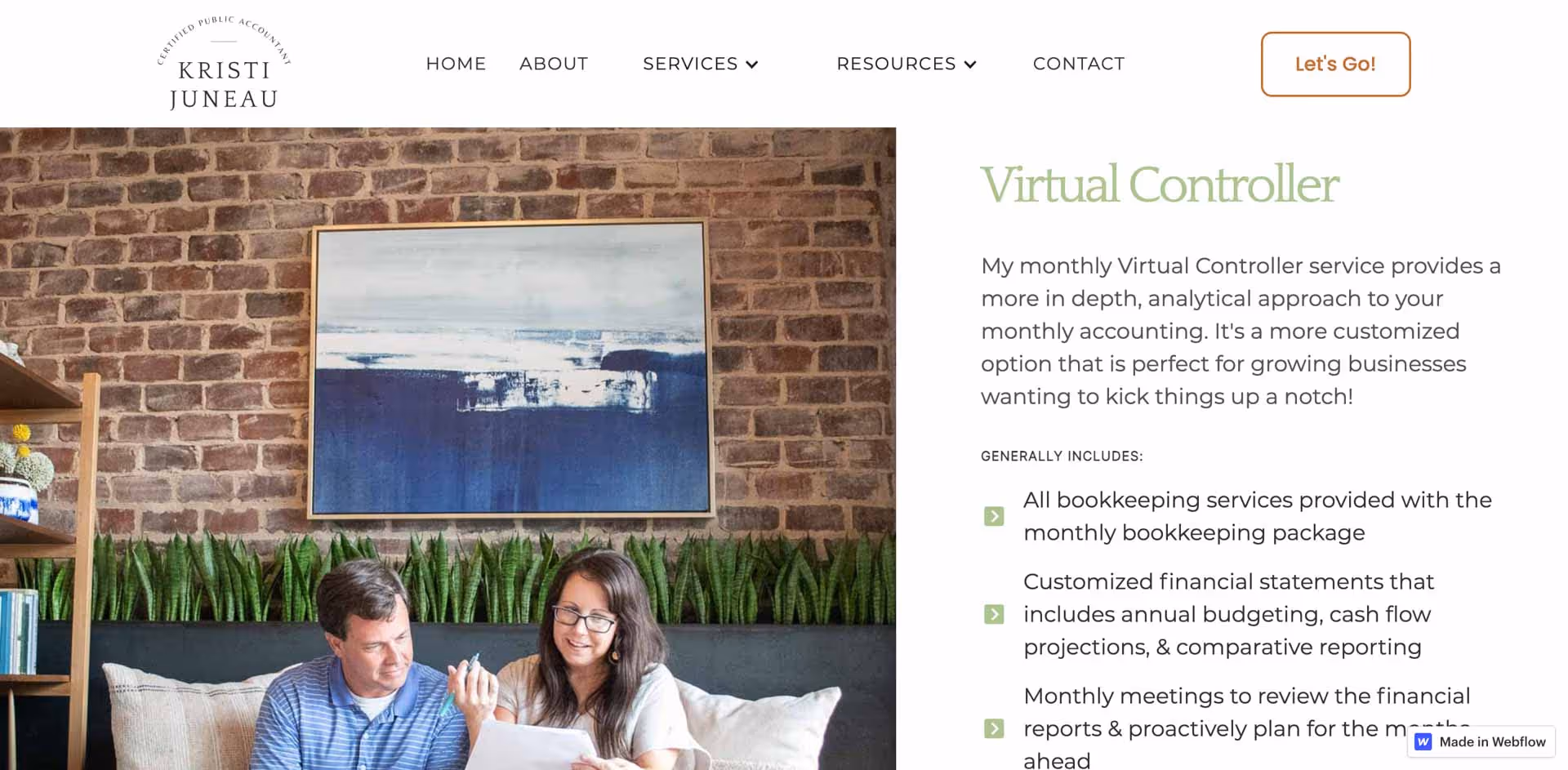
Task: Click the Made in Webflow badge
Action: [1481, 741]
